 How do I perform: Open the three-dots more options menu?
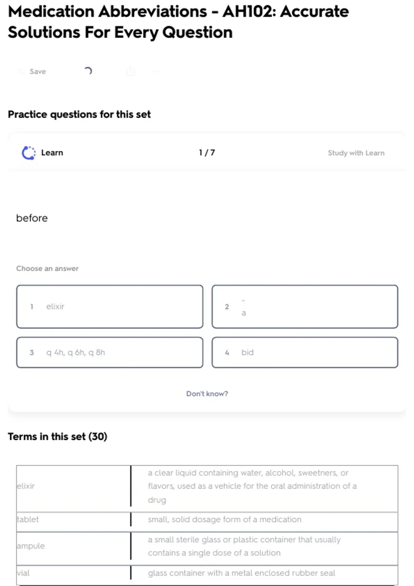pyautogui.click(x=156, y=71)
